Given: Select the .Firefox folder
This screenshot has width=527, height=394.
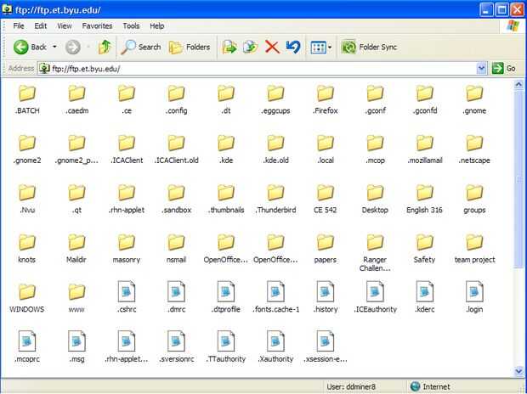Looking at the screenshot, I should (326, 99).
